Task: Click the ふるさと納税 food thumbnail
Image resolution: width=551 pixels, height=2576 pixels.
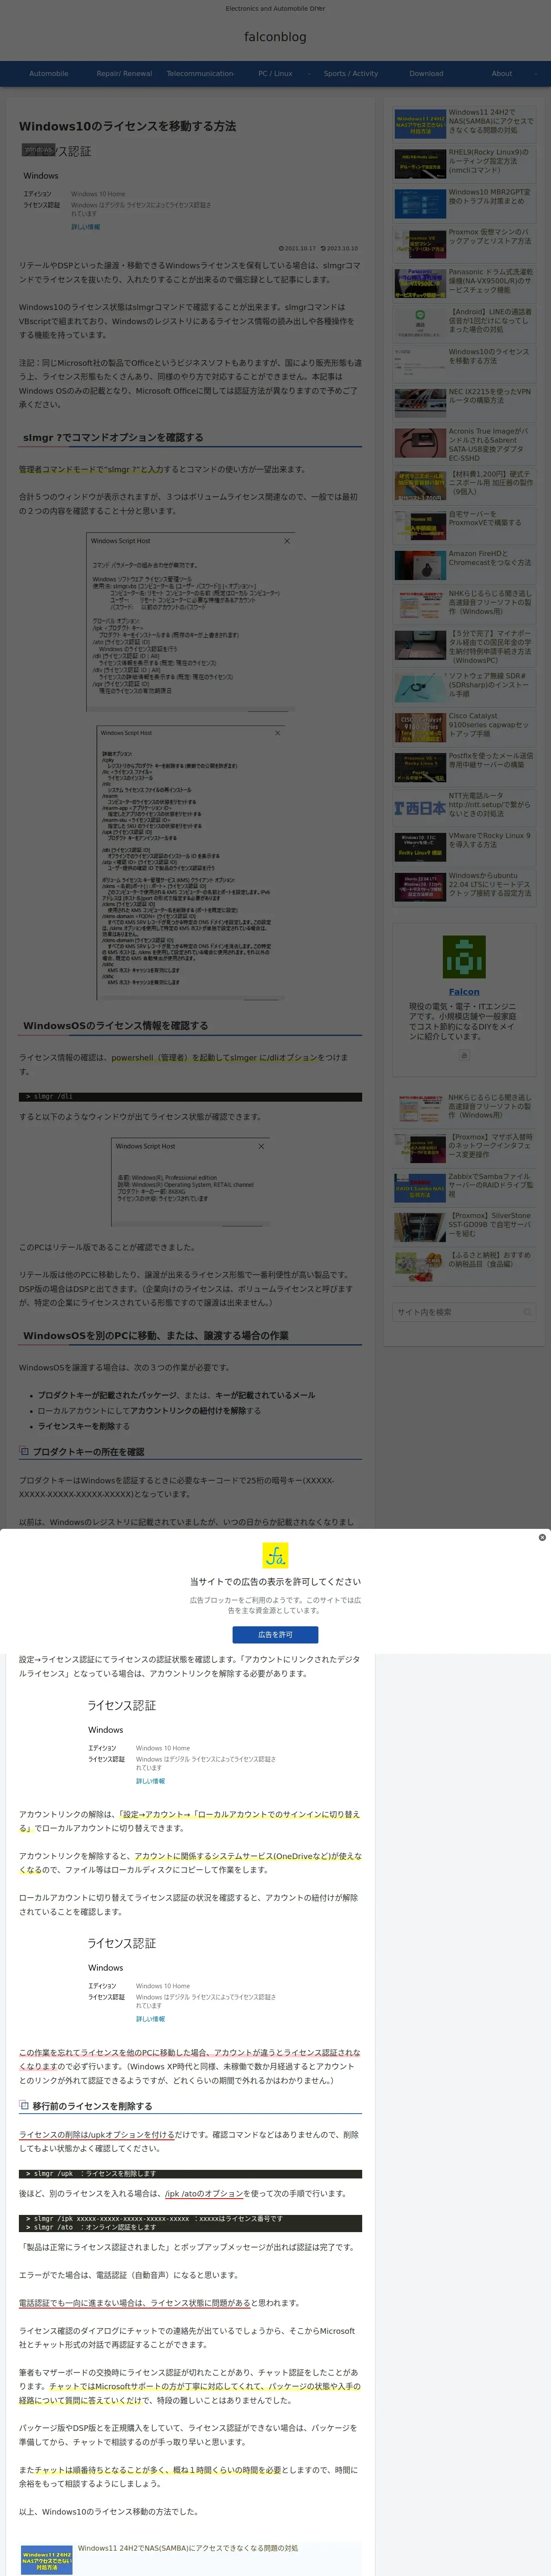Action: [420, 1267]
